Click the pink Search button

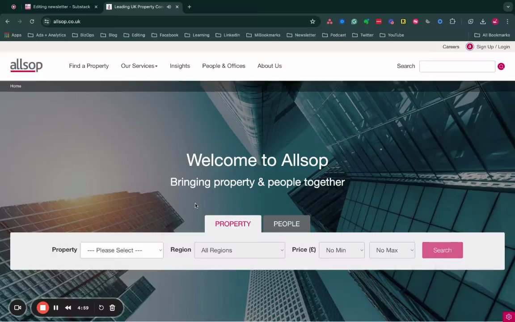(443, 250)
